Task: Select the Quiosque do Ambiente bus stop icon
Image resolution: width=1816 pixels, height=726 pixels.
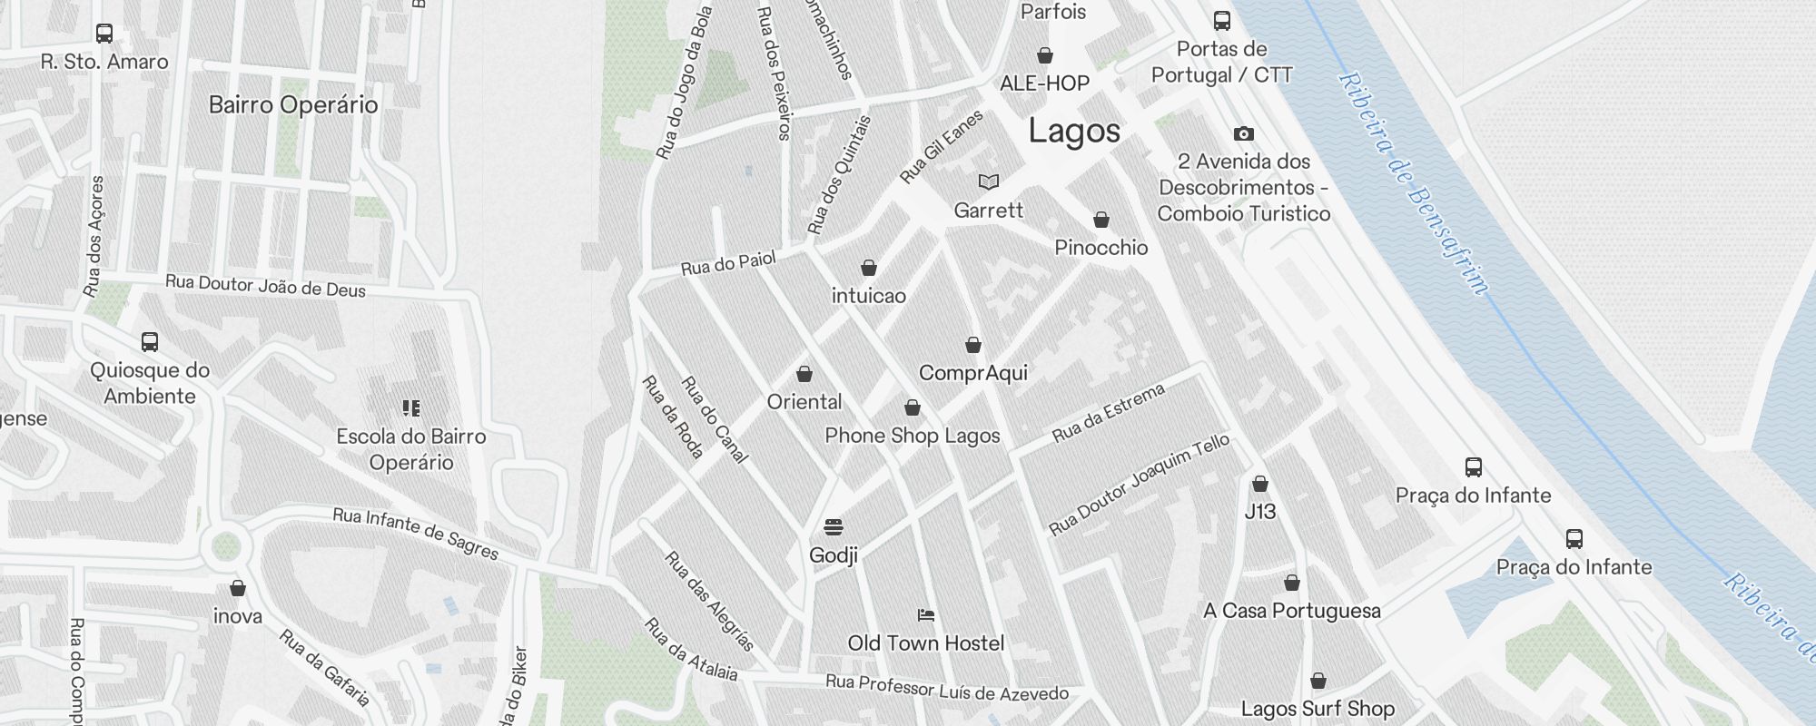Action: point(150,342)
